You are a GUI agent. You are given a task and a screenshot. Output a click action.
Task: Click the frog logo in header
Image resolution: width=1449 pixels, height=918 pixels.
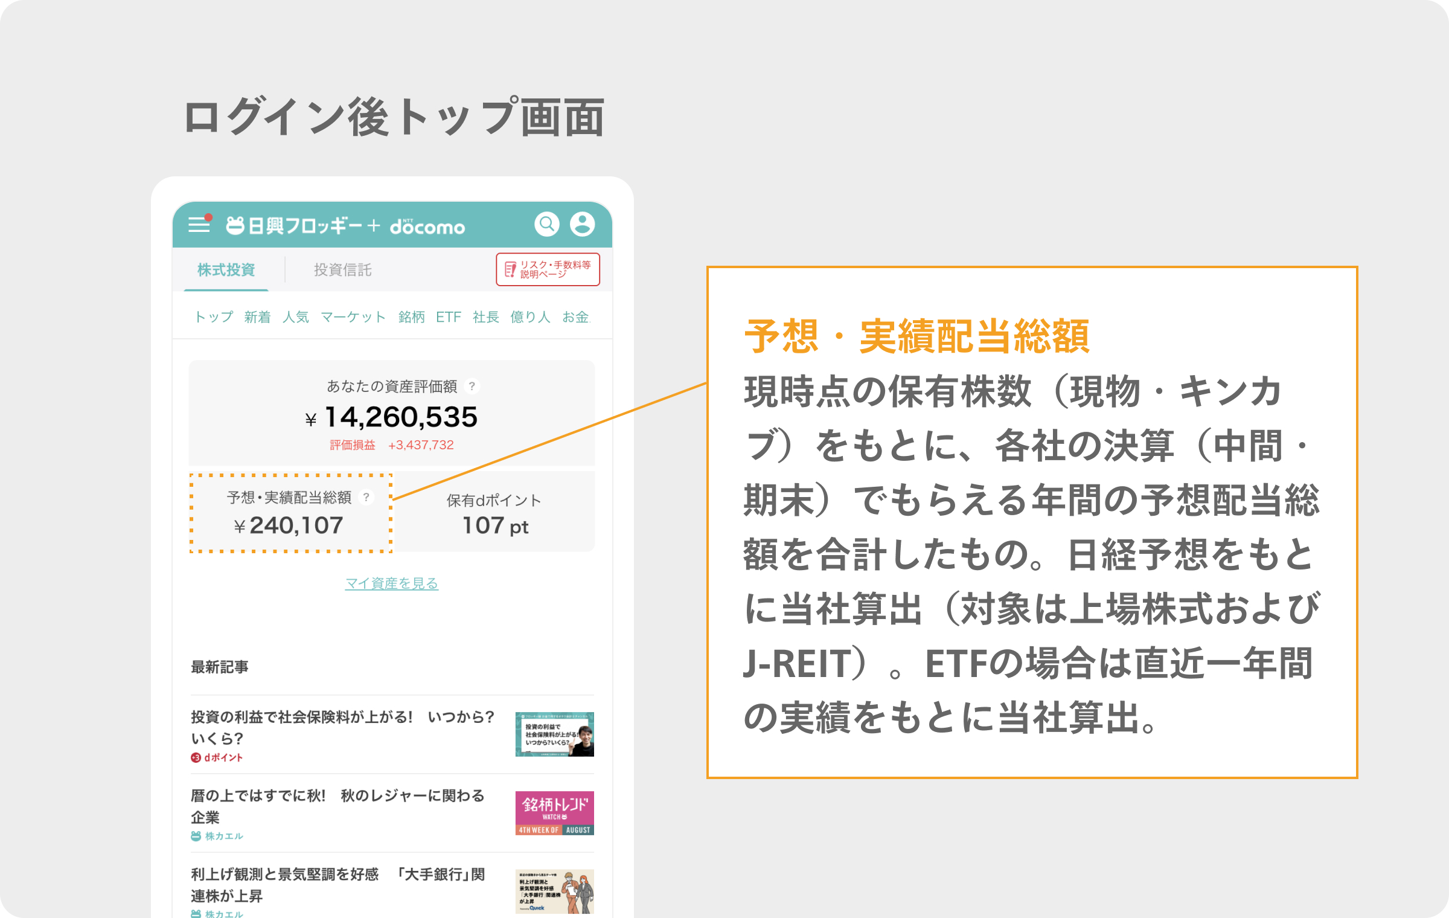tap(235, 225)
